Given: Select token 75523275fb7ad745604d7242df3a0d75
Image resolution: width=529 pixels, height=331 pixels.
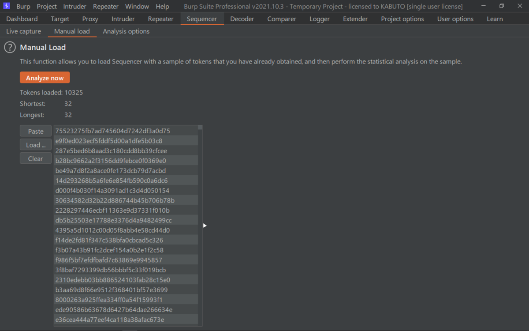Looking at the screenshot, I should click(x=126, y=131).
